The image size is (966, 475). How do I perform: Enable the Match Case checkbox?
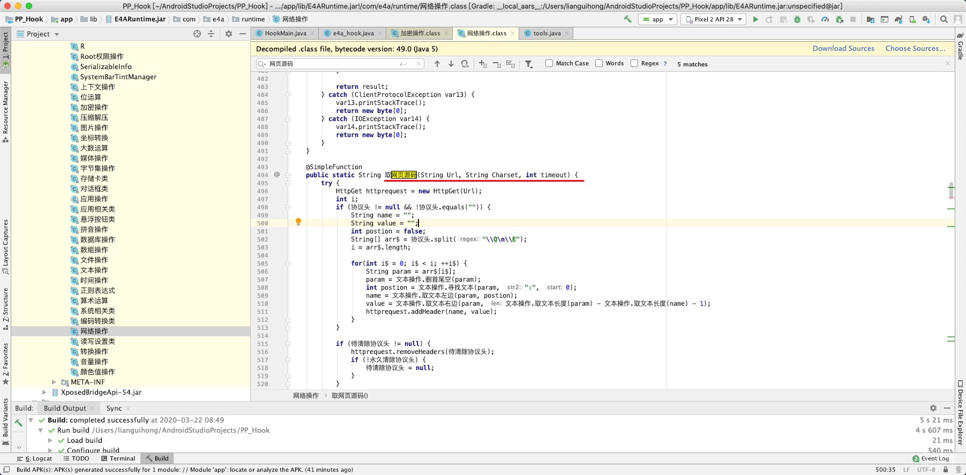[549, 63]
